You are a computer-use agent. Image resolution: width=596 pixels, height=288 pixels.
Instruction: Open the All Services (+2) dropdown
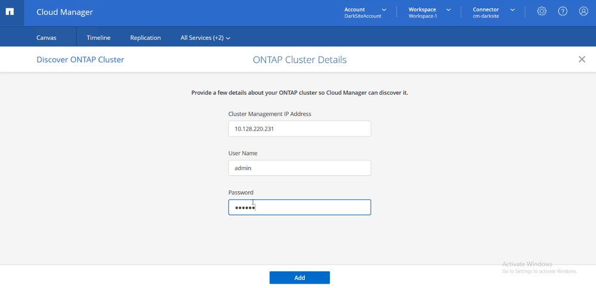tap(205, 38)
